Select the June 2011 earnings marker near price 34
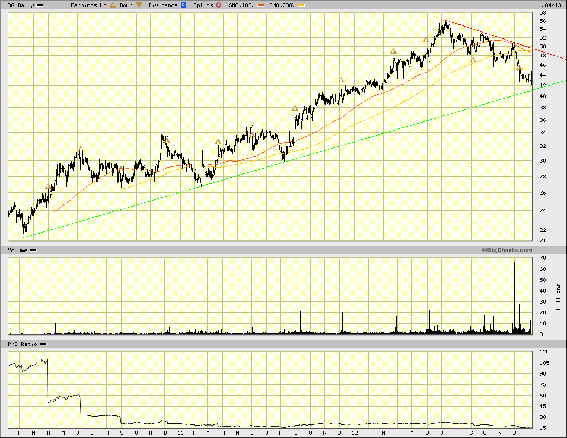 [252, 135]
